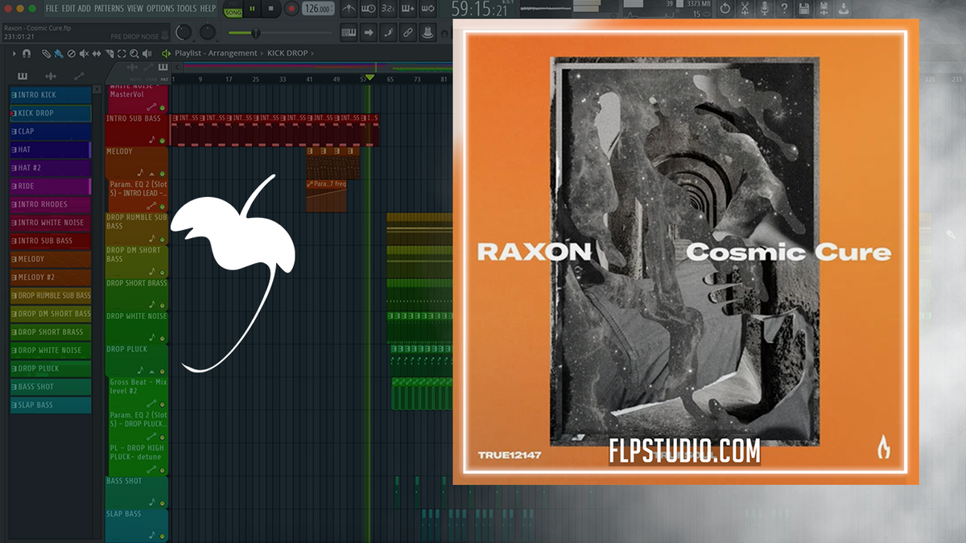This screenshot has height=543, width=966.
Task: Enable recording with the red record button
Action: [292, 10]
